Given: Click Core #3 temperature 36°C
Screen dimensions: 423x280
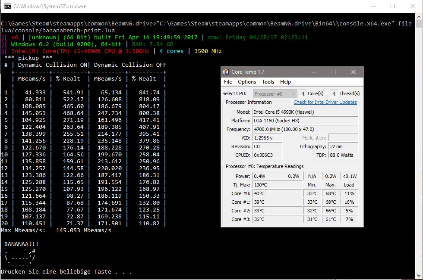Looking at the screenshot, I should tap(277, 219).
